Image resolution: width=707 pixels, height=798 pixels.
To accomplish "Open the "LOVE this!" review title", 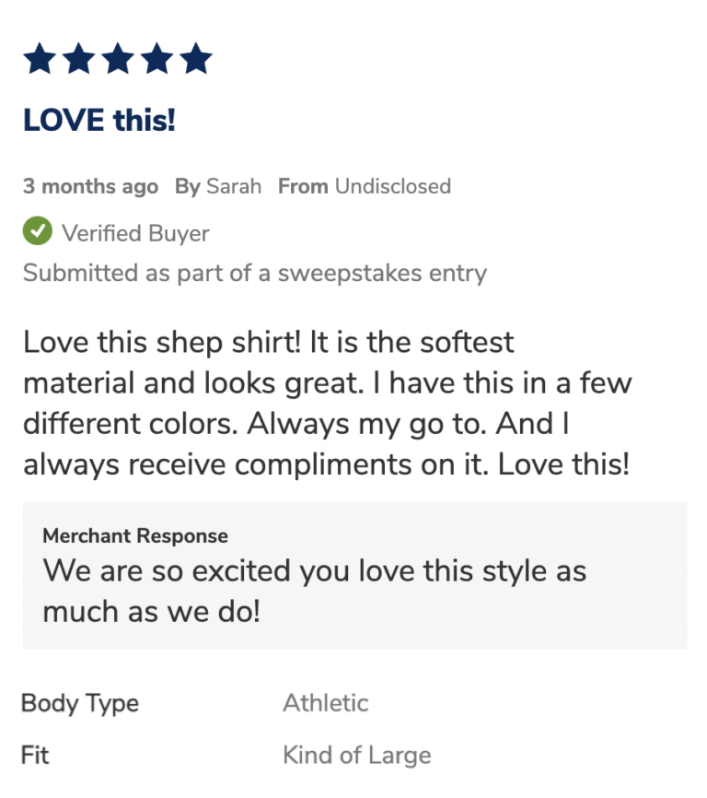I will click(x=99, y=120).
